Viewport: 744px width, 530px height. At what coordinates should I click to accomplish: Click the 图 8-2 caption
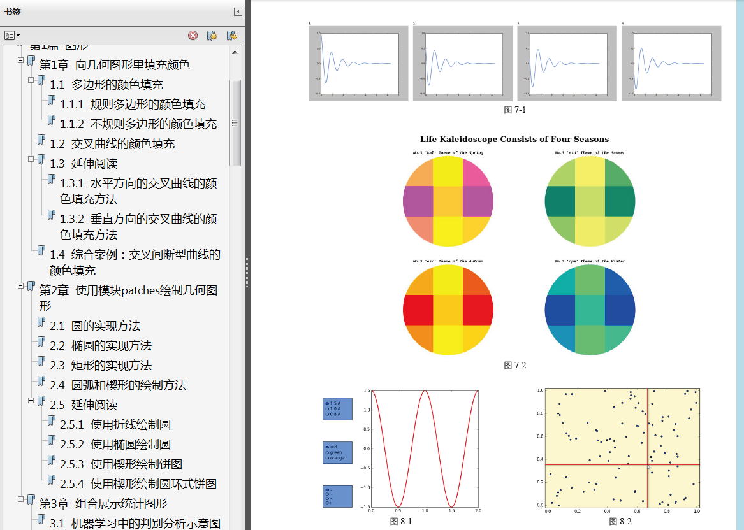click(620, 522)
